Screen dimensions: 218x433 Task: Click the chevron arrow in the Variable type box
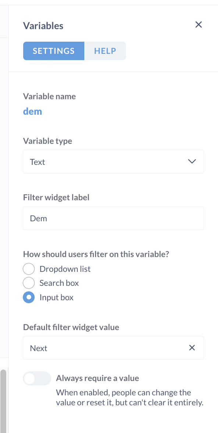pos(191,162)
